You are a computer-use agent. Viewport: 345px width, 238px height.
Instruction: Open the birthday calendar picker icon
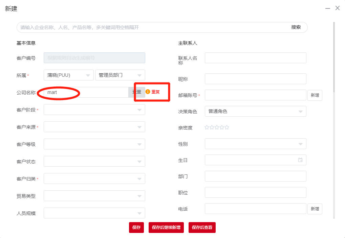tap(300, 160)
